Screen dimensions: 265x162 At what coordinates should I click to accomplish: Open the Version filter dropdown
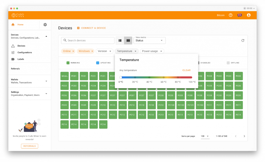(x=105, y=51)
